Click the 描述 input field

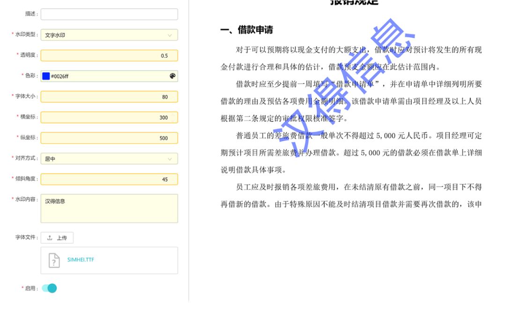coord(109,14)
